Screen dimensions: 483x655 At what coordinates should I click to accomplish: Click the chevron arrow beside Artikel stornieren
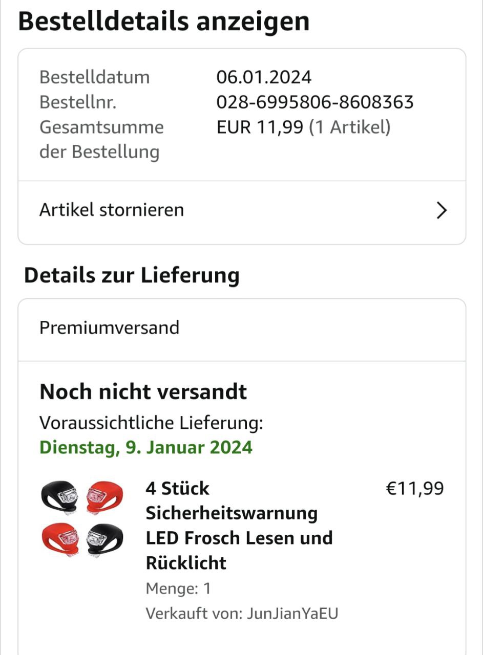[x=442, y=210]
